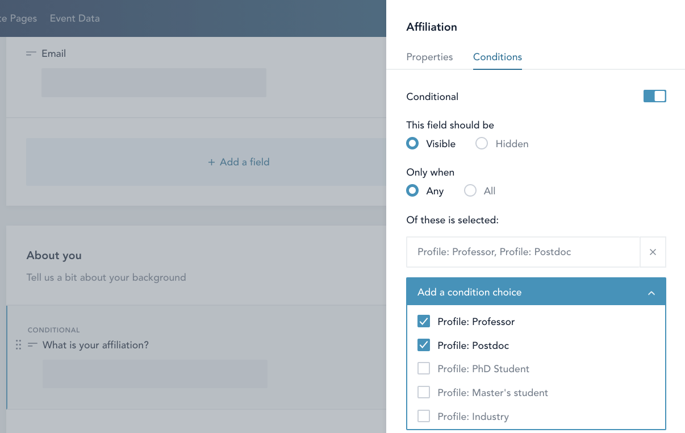Open the Add a condition choice dropdown header
The image size is (685, 433).
469,292
